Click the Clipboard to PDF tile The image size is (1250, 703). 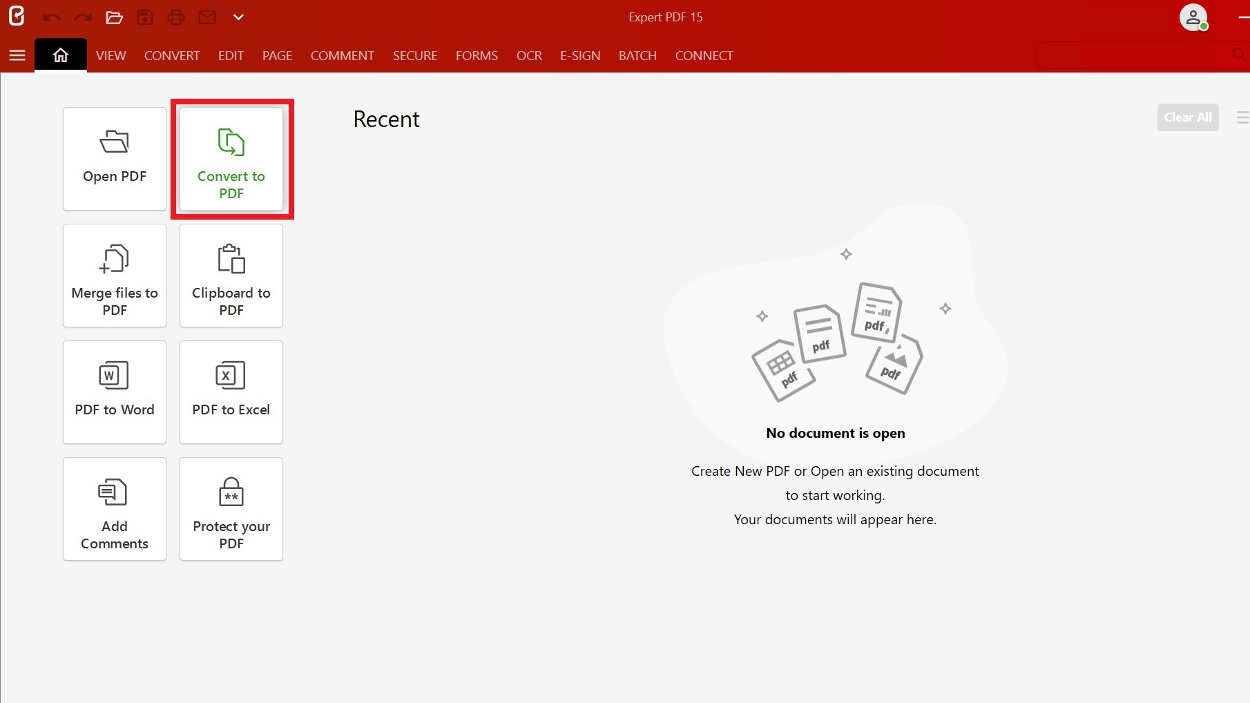231,276
